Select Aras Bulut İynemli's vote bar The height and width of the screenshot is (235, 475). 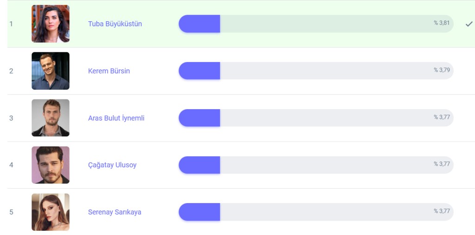[315, 118]
